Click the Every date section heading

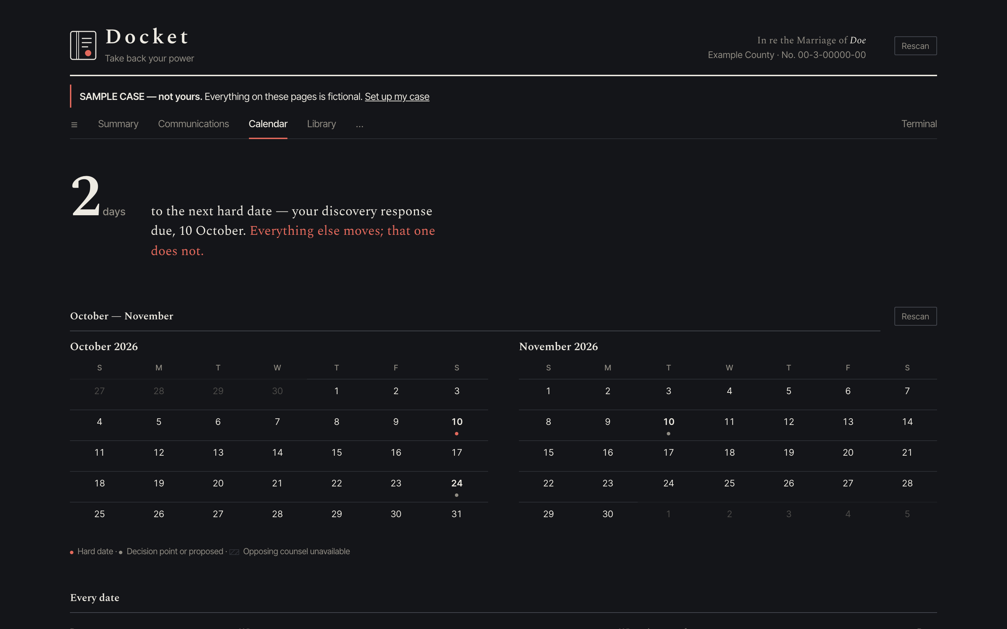tap(95, 598)
